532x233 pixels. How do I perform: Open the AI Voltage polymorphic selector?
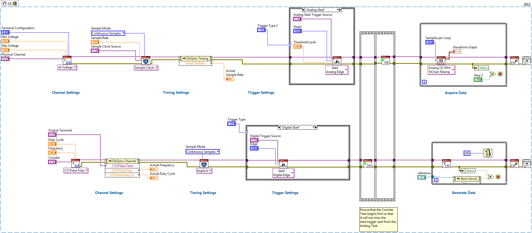click(x=67, y=67)
